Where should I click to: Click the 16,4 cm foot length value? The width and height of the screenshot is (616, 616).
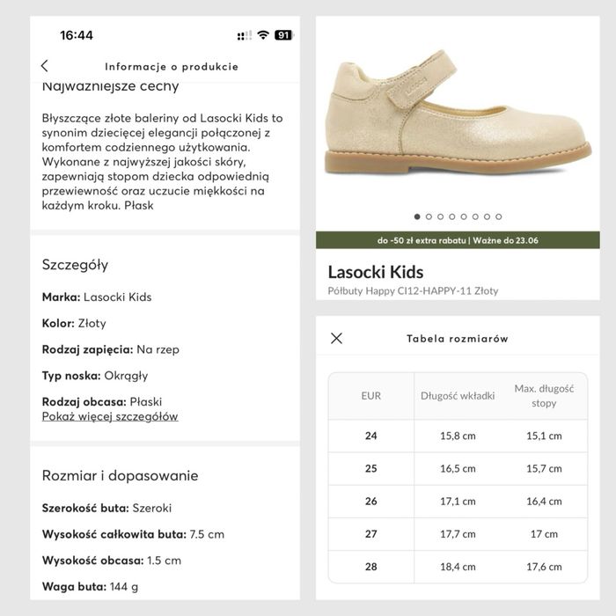click(544, 502)
